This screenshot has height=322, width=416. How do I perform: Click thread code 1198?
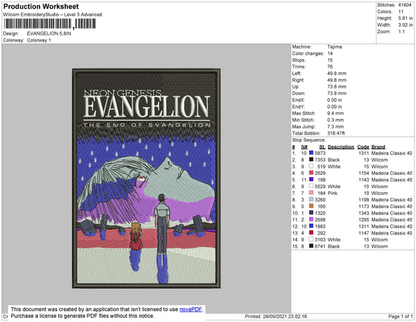[364, 200]
